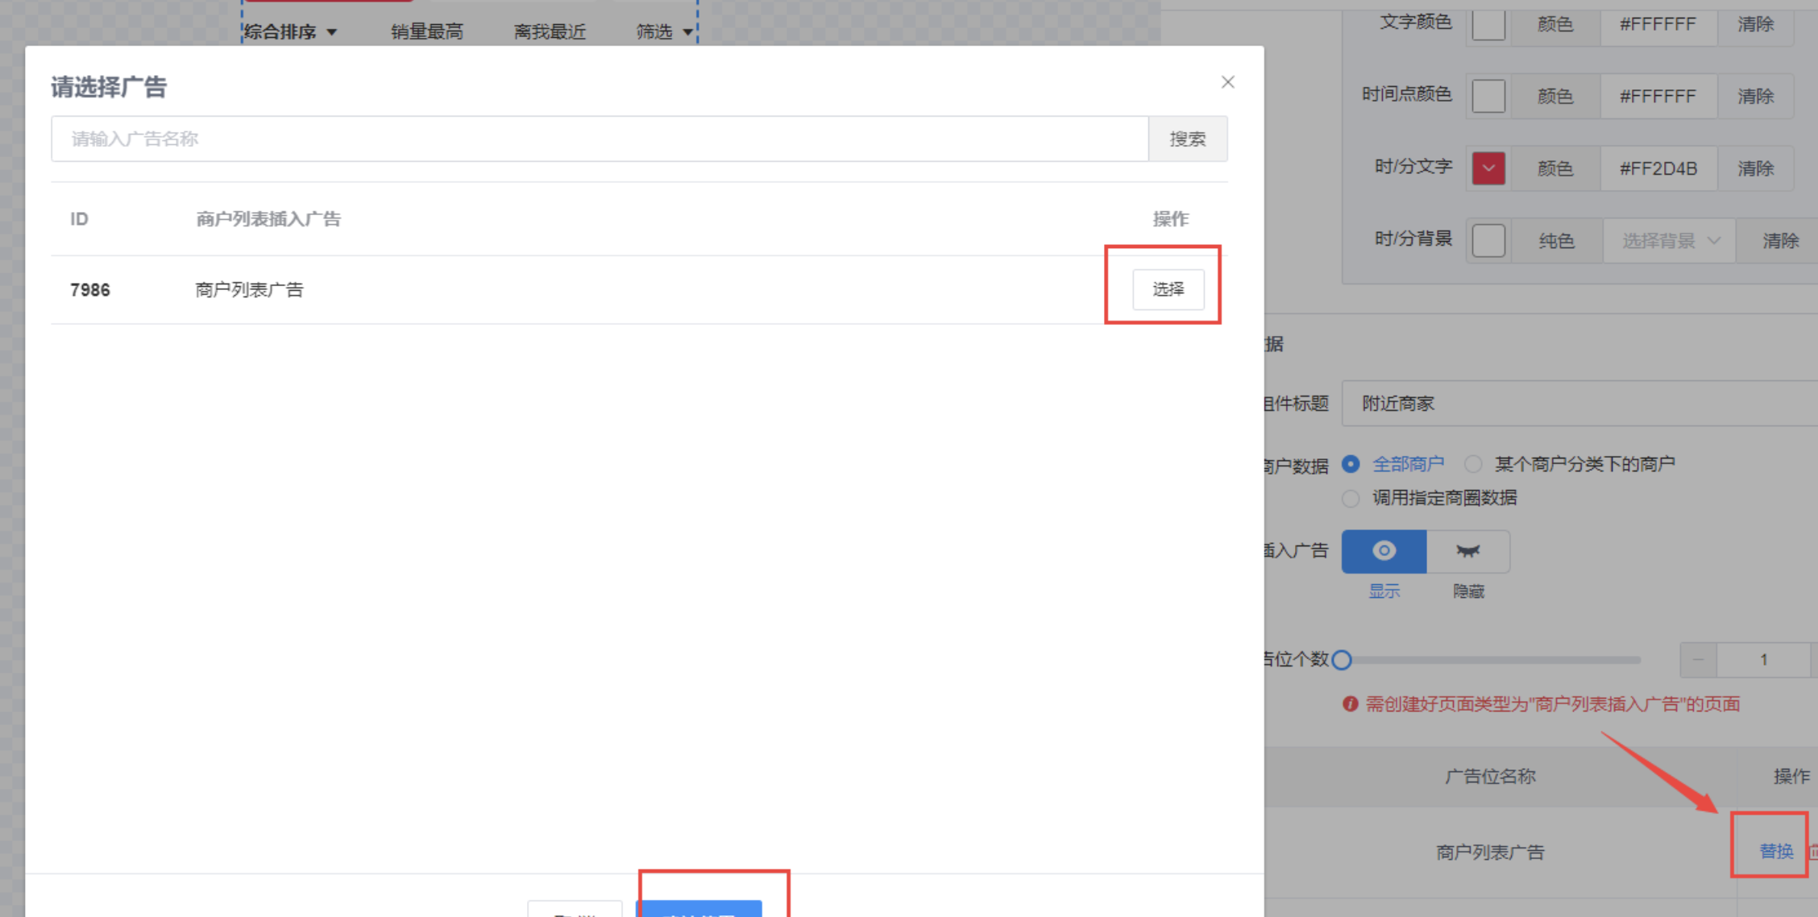Viewport: 1818px width, 917px height.
Task: Open the 综合排序 dropdown
Action: pyautogui.click(x=290, y=31)
